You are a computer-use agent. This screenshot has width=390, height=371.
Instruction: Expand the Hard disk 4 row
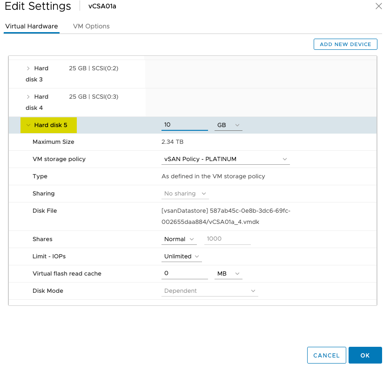(x=28, y=97)
